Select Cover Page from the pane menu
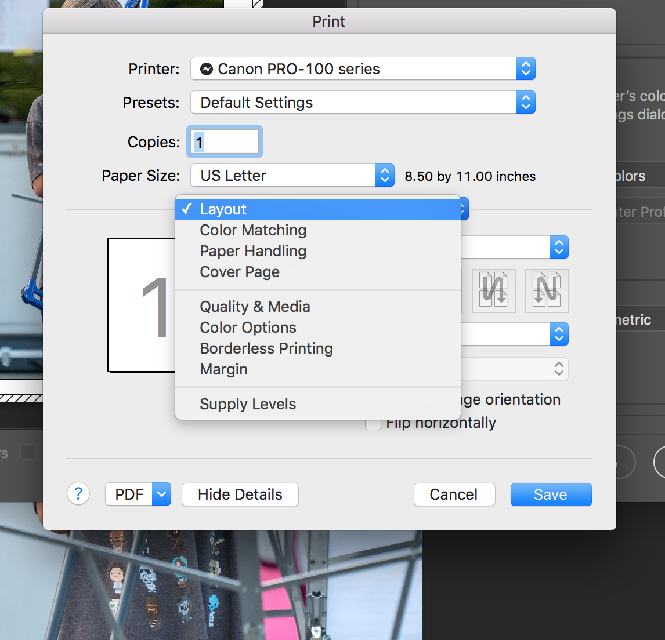665x640 pixels. tap(239, 272)
